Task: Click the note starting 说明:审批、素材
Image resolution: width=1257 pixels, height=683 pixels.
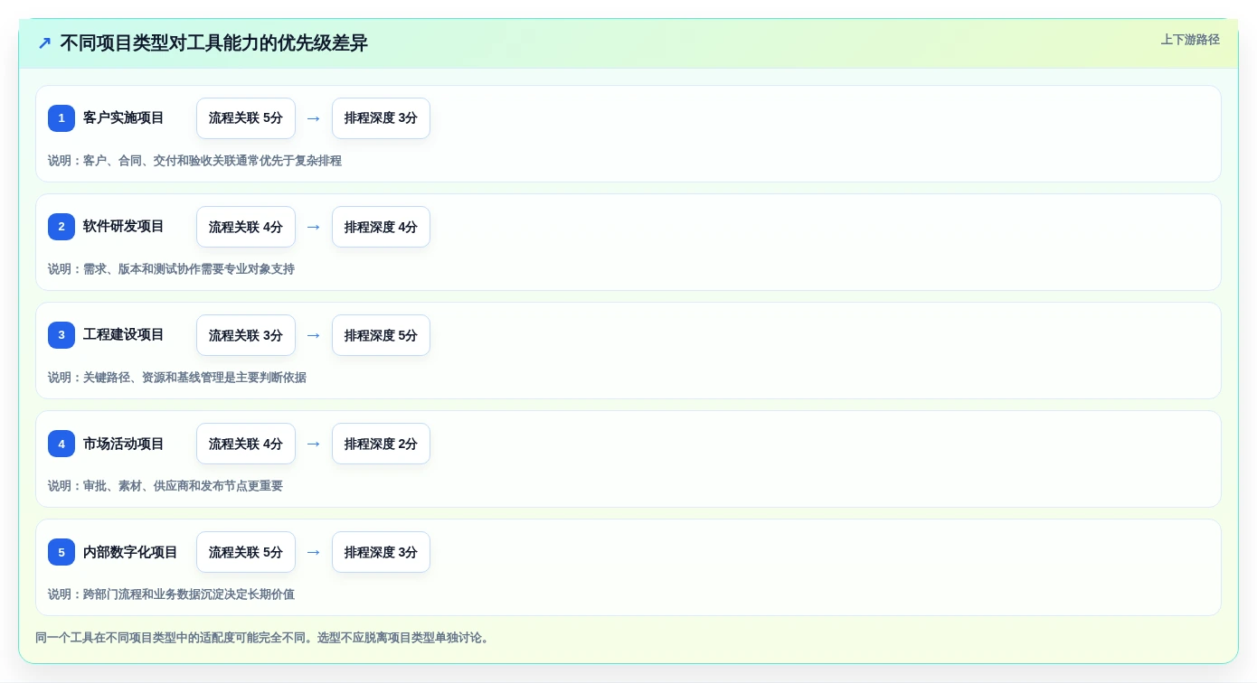Action: [x=165, y=486]
